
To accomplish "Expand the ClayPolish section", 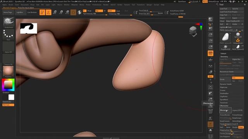I will (224, 97).
